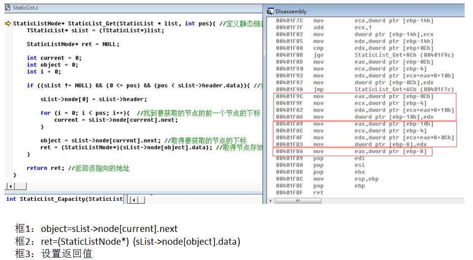473x260 pixels.
Task: Click disassembly row at address 00401FA2
Action: click(x=365, y=110)
